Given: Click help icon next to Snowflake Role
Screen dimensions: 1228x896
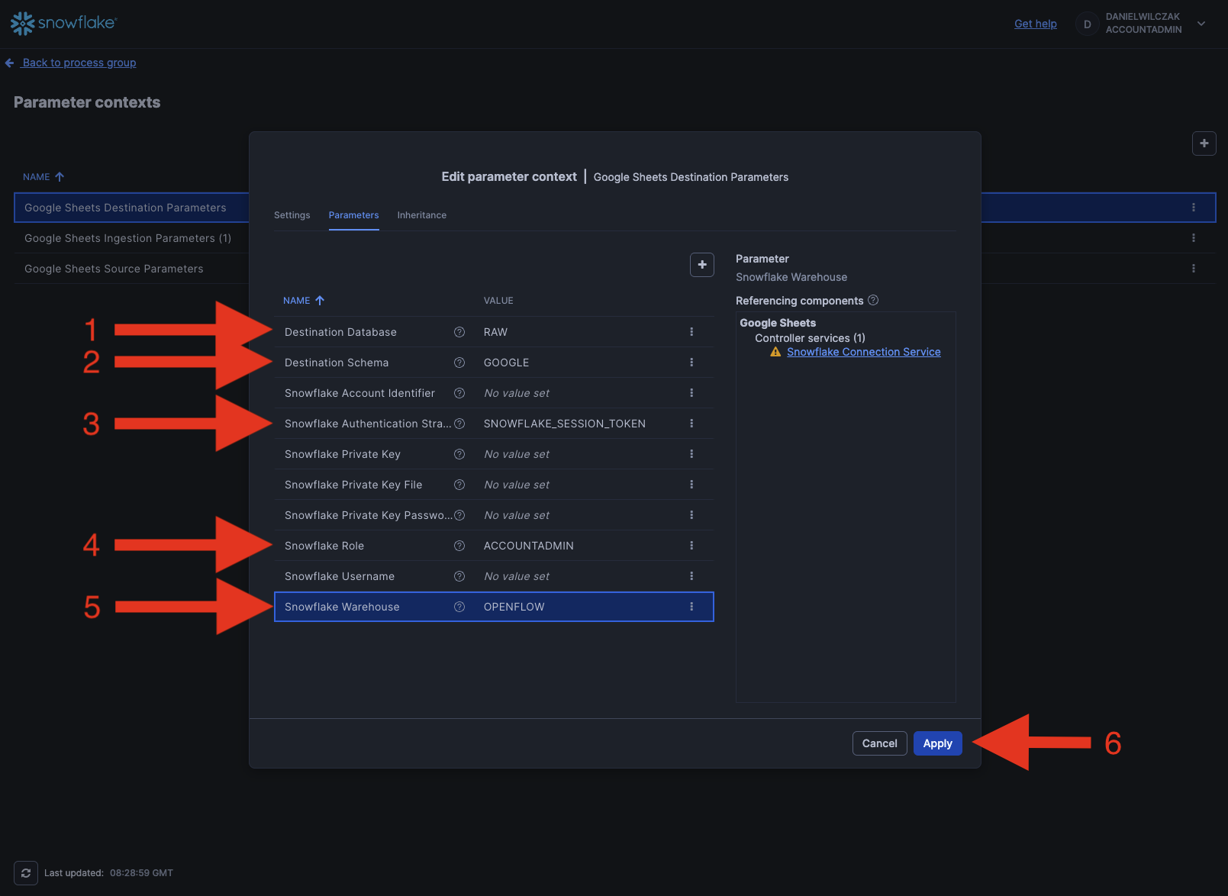Looking at the screenshot, I should coord(459,546).
